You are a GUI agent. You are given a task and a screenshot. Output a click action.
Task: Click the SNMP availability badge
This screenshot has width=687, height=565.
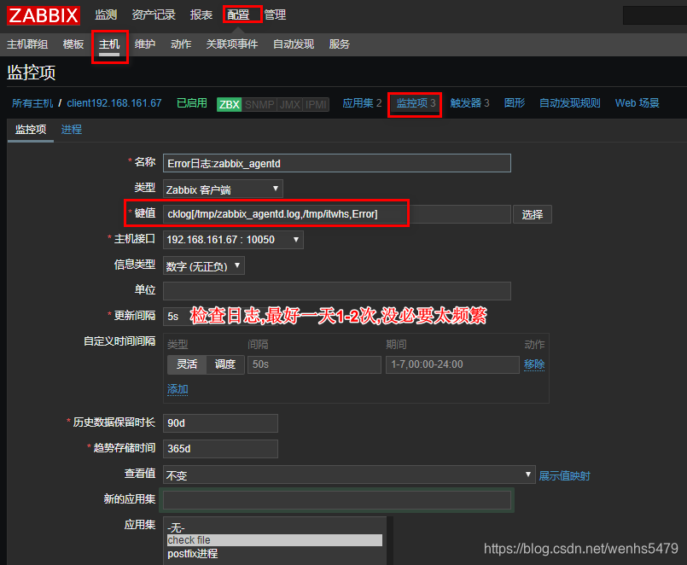coord(259,104)
